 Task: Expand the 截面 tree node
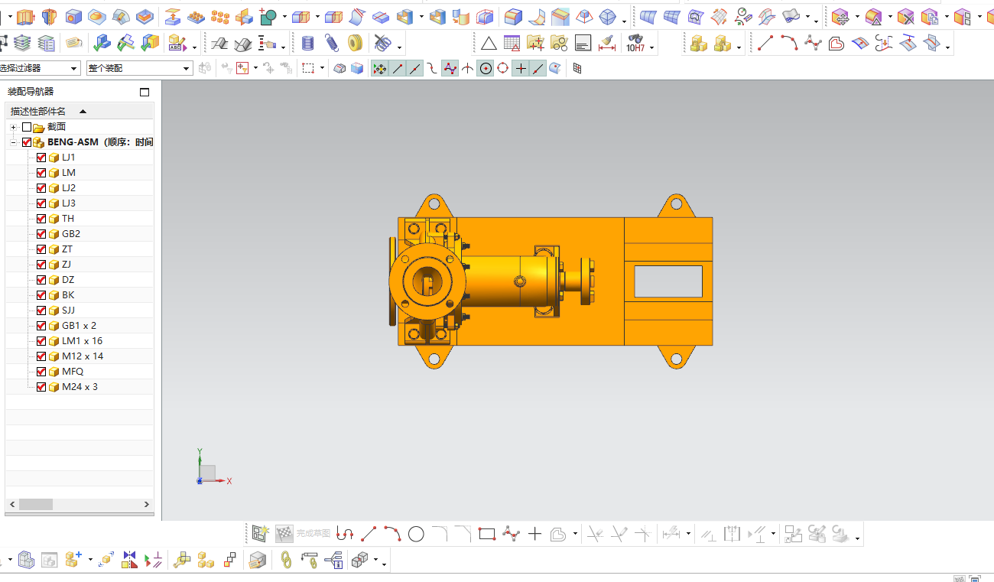13,127
